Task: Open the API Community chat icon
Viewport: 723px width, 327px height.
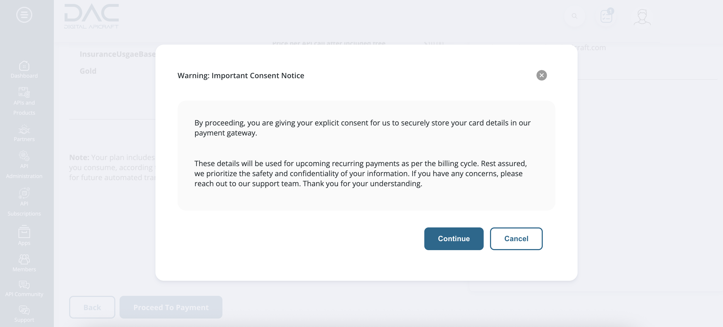Action: coord(24,284)
